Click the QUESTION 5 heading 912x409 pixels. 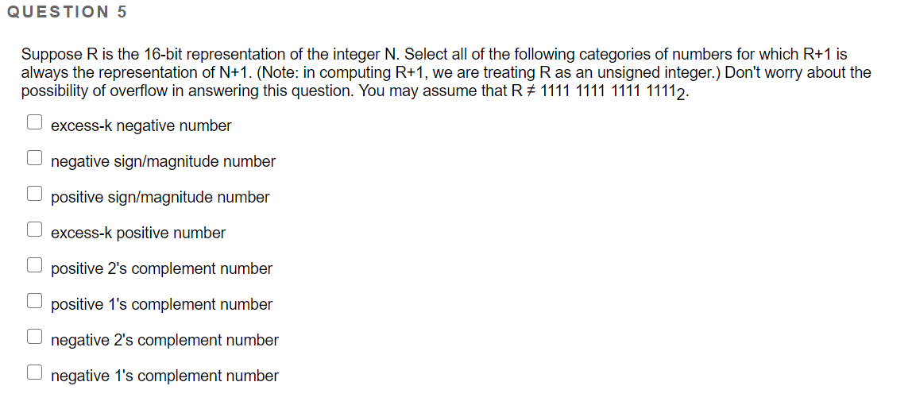66,12
